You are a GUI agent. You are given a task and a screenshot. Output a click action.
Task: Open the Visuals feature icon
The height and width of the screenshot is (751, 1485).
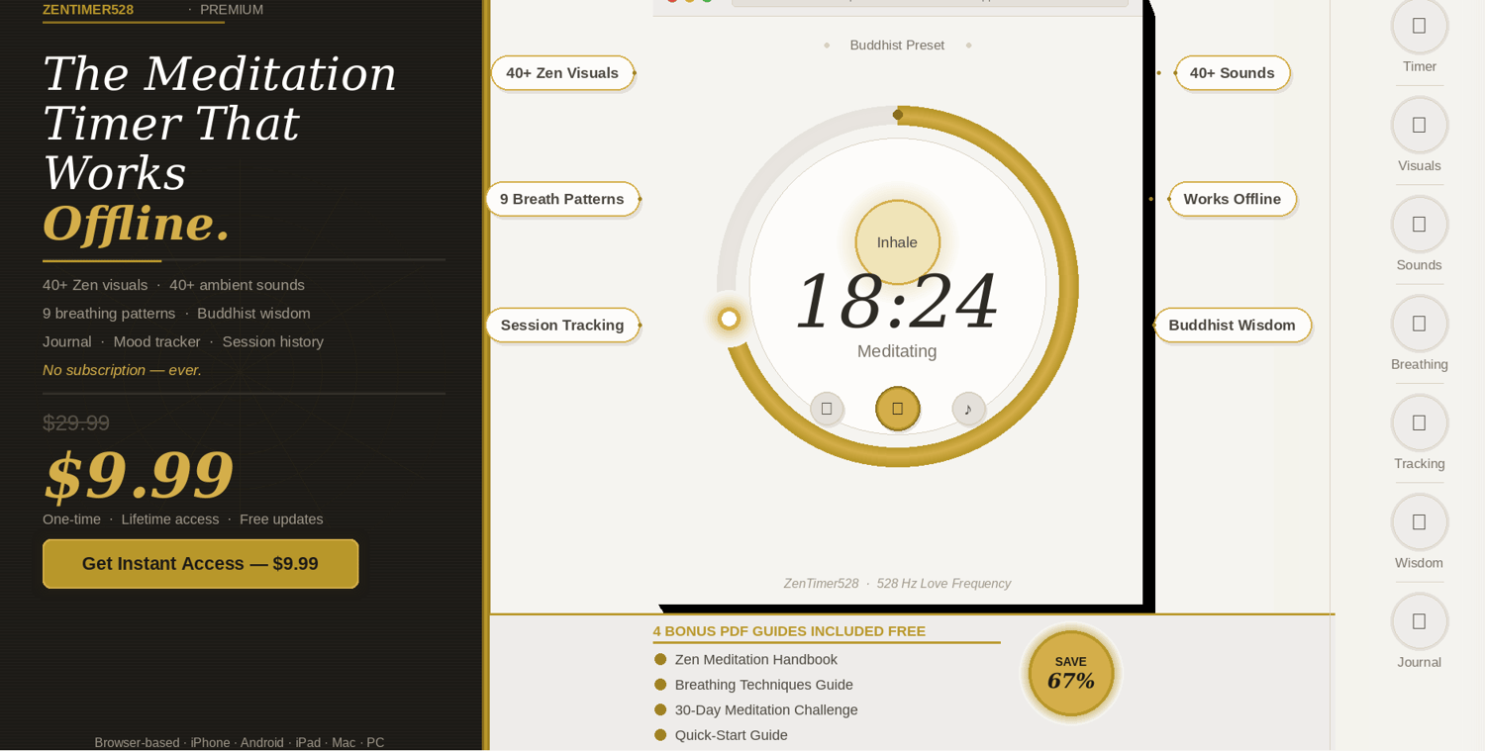1419,125
